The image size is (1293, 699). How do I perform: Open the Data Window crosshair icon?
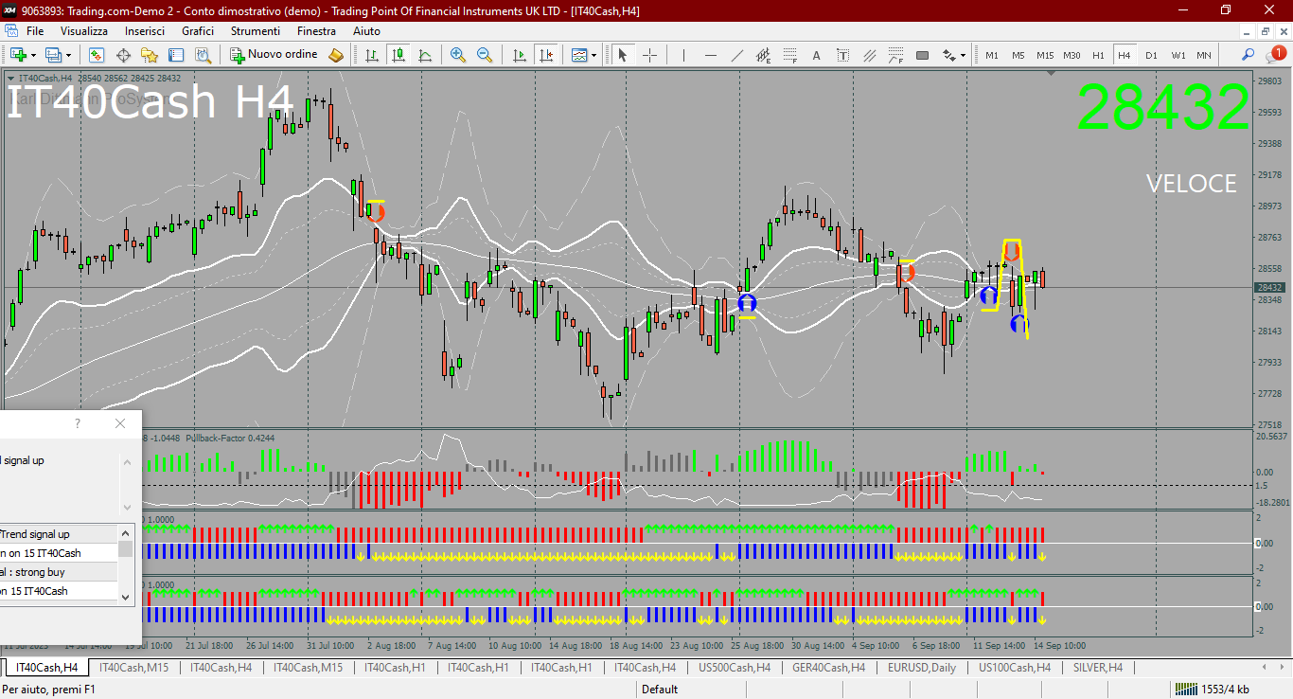[x=123, y=55]
